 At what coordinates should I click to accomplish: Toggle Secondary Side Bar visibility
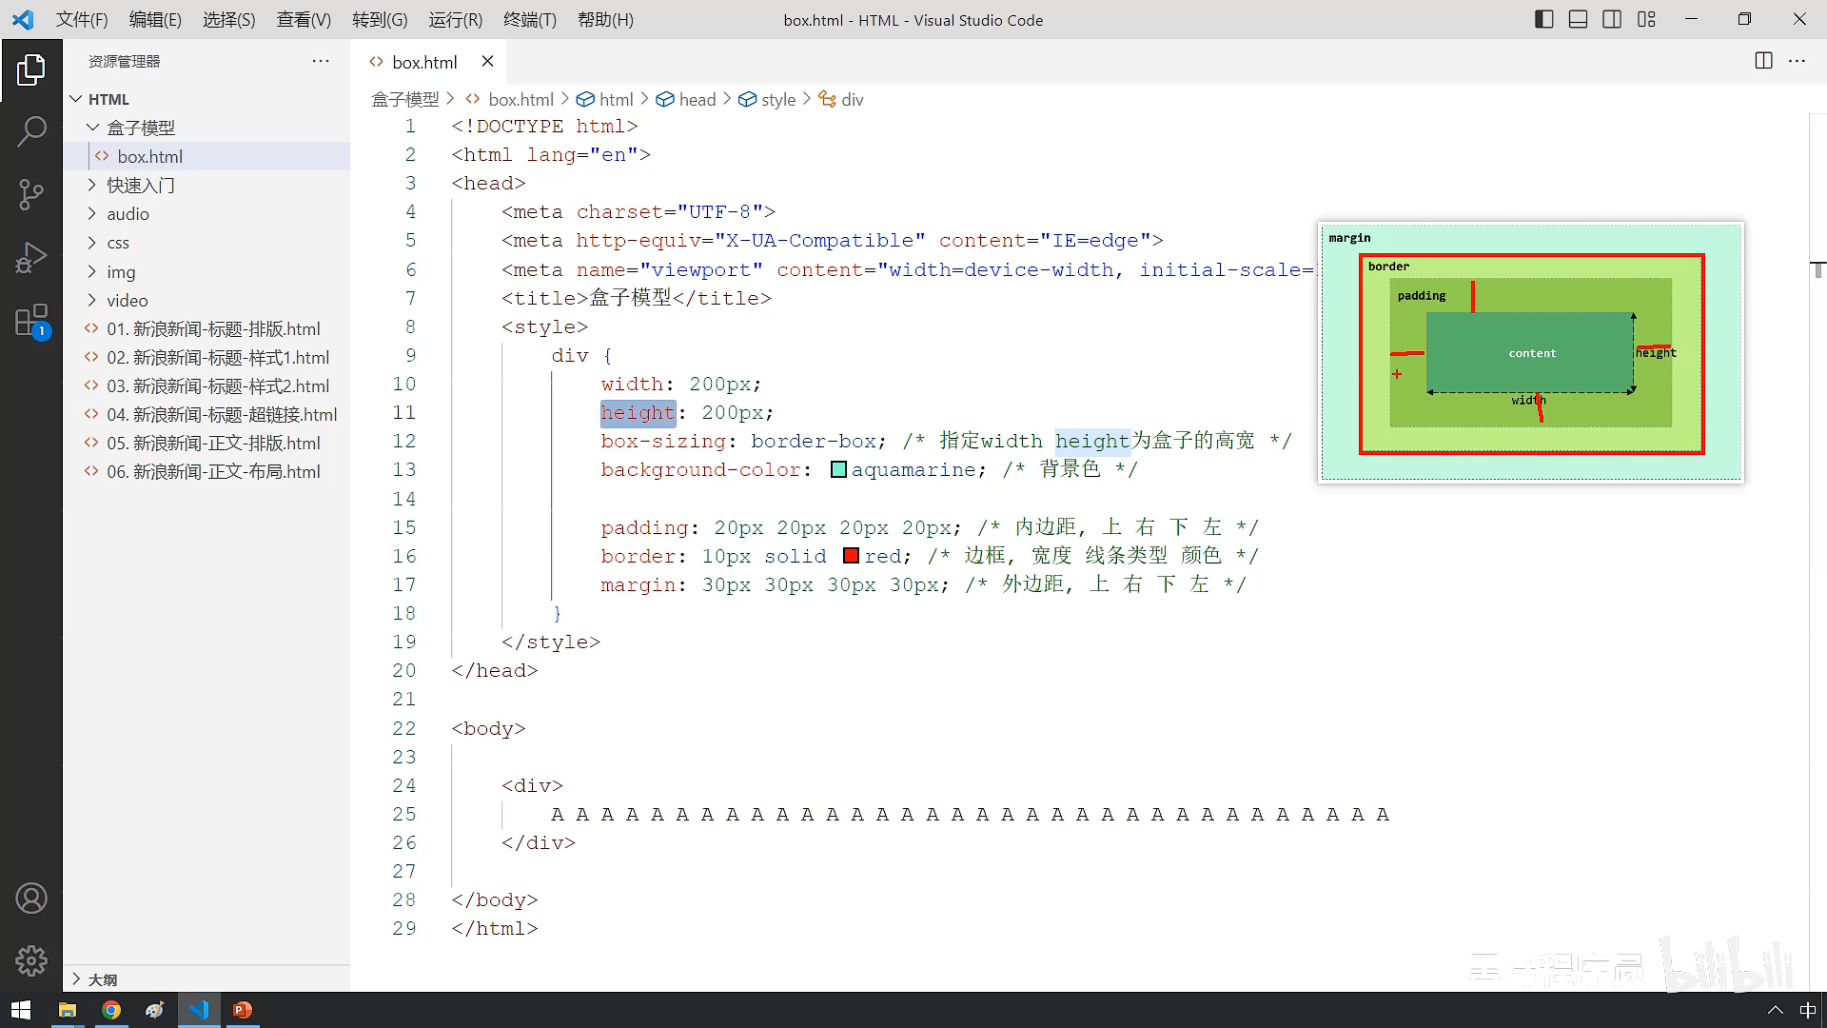coord(1612,19)
